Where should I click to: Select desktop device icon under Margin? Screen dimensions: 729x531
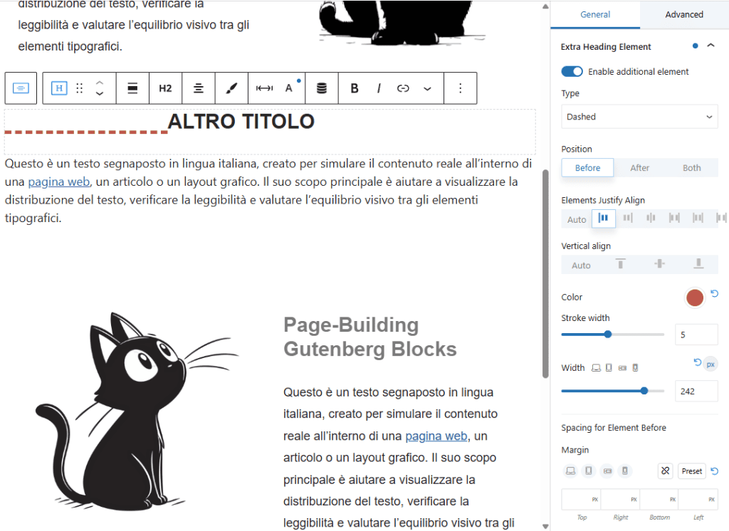pyautogui.click(x=570, y=471)
